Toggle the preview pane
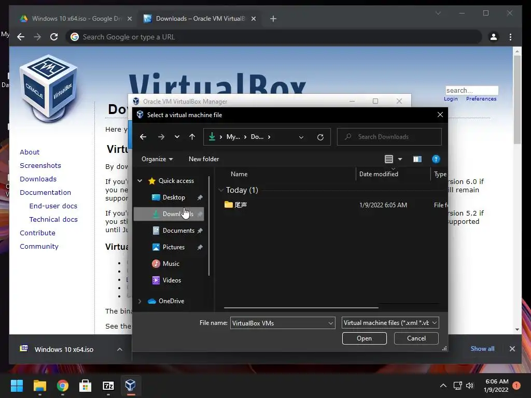 [x=417, y=159]
